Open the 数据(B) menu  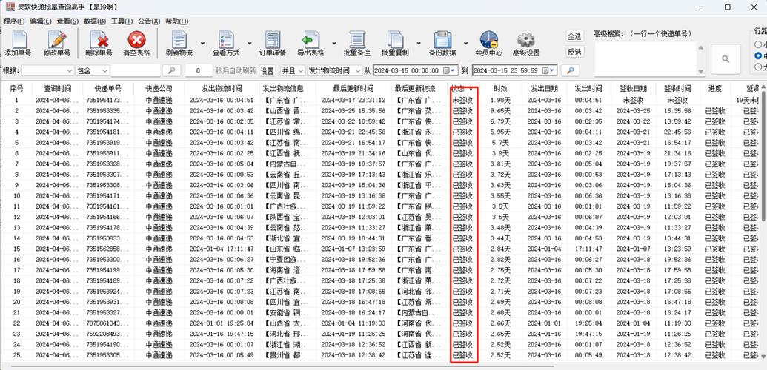pos(95,21)
